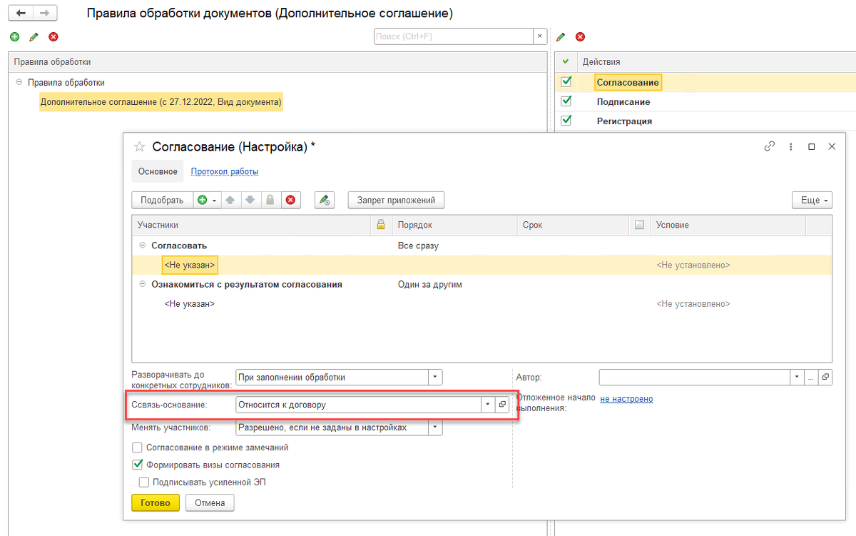Check Подписывать усиленной ЭП
Viewport: 856px width, 536px height.
(x=144, y=482)
